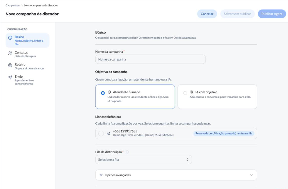Viewport: 288px width, 189px height.
Task: Select the Atendente humano radio button
Action: (x=103, y=93)
